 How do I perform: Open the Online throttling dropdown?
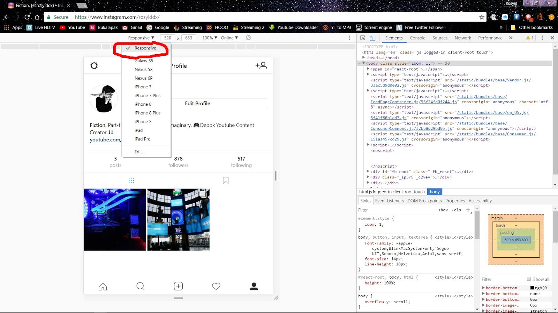coord(229,38)
